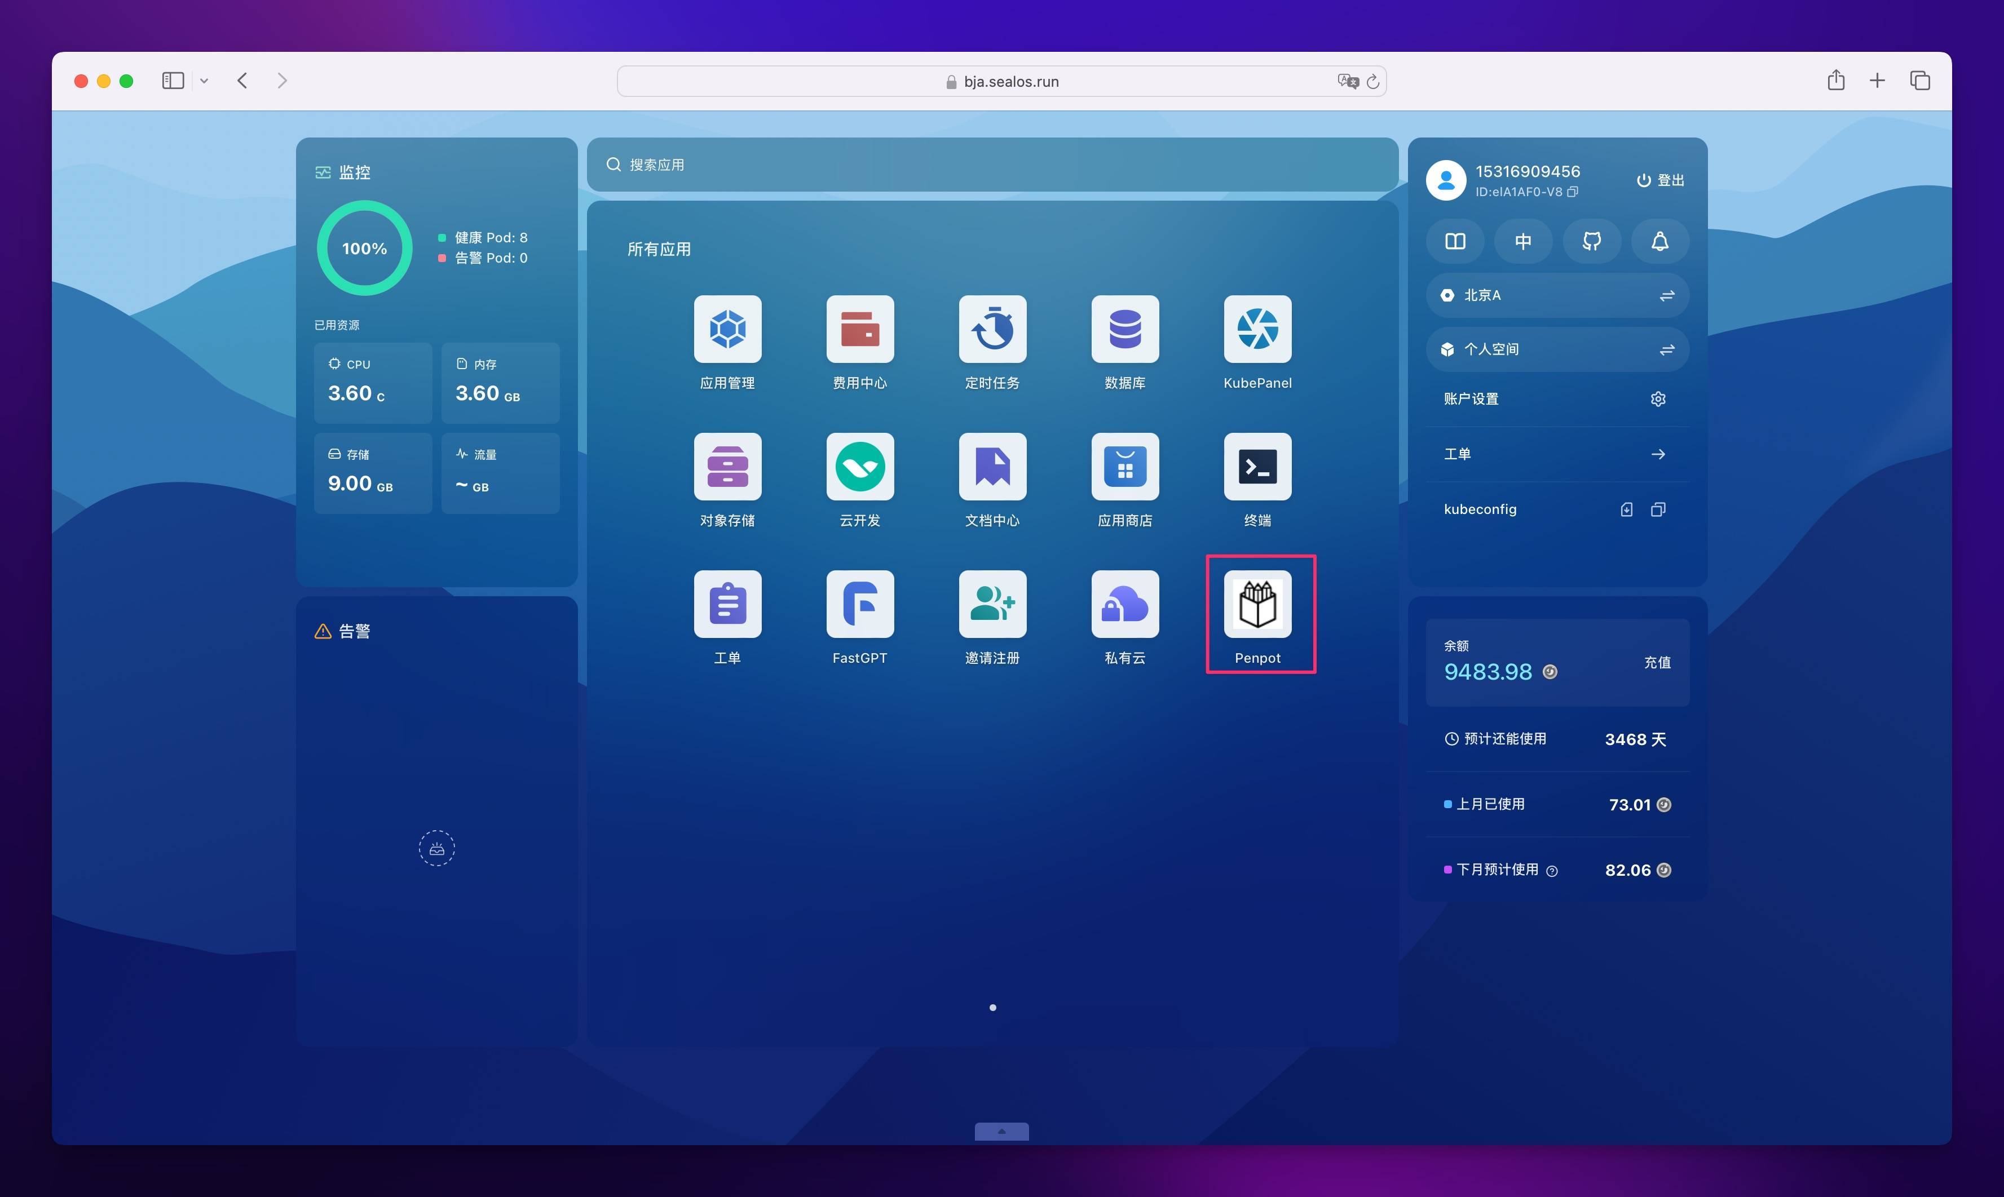Screen dimensions: 2004x1197
Task: Open the Terminal (终端) app
Action: (x=1257, y=467)
